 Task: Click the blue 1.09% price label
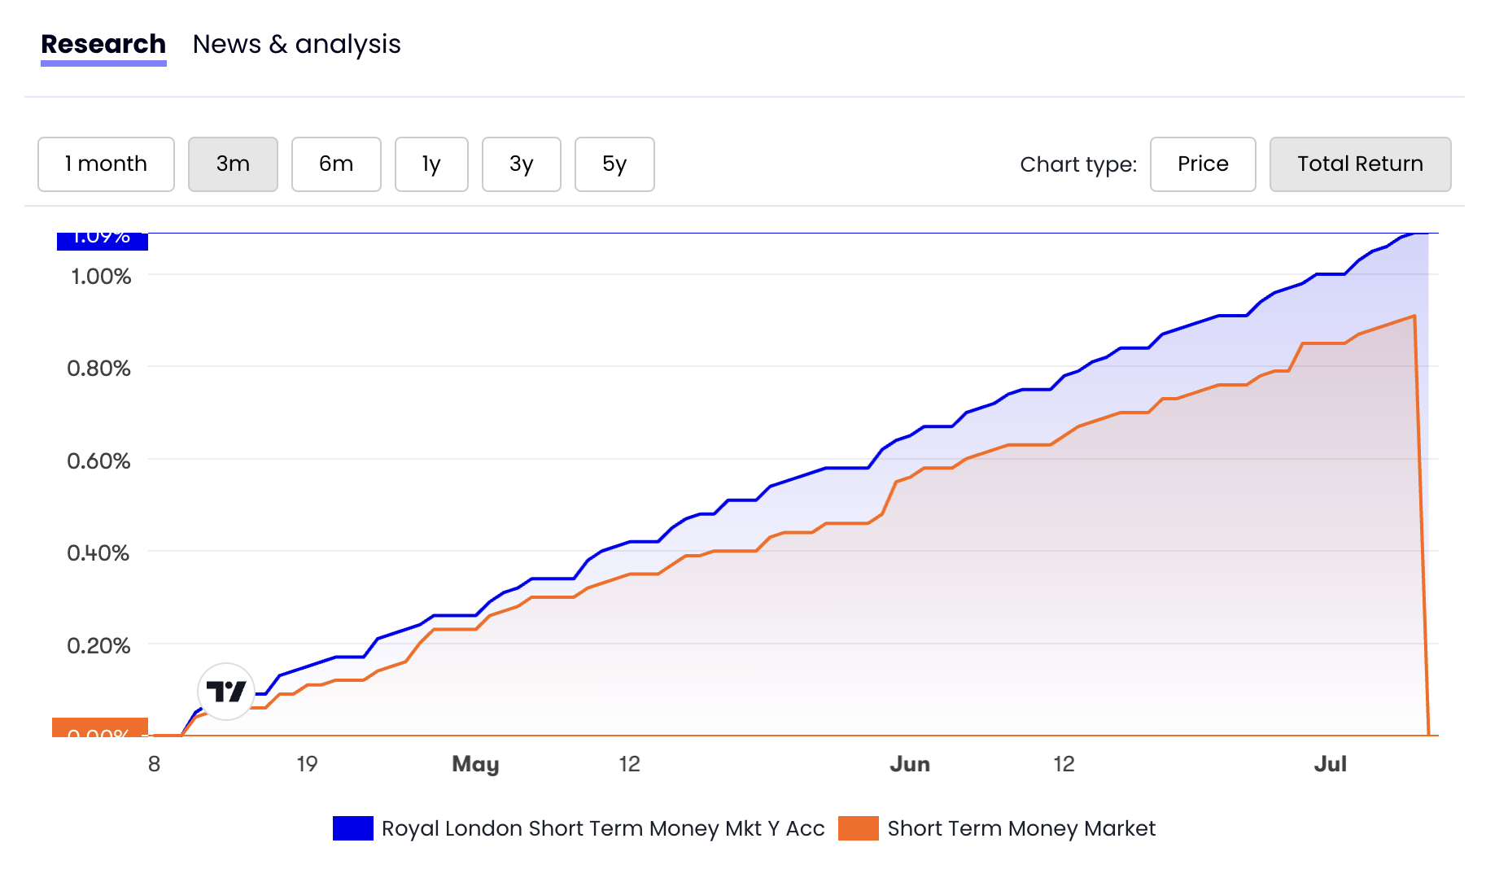103,241
